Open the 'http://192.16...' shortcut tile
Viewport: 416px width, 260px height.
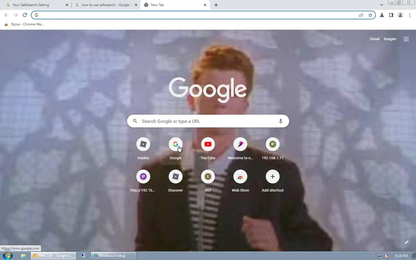click(x=143, y=181)
